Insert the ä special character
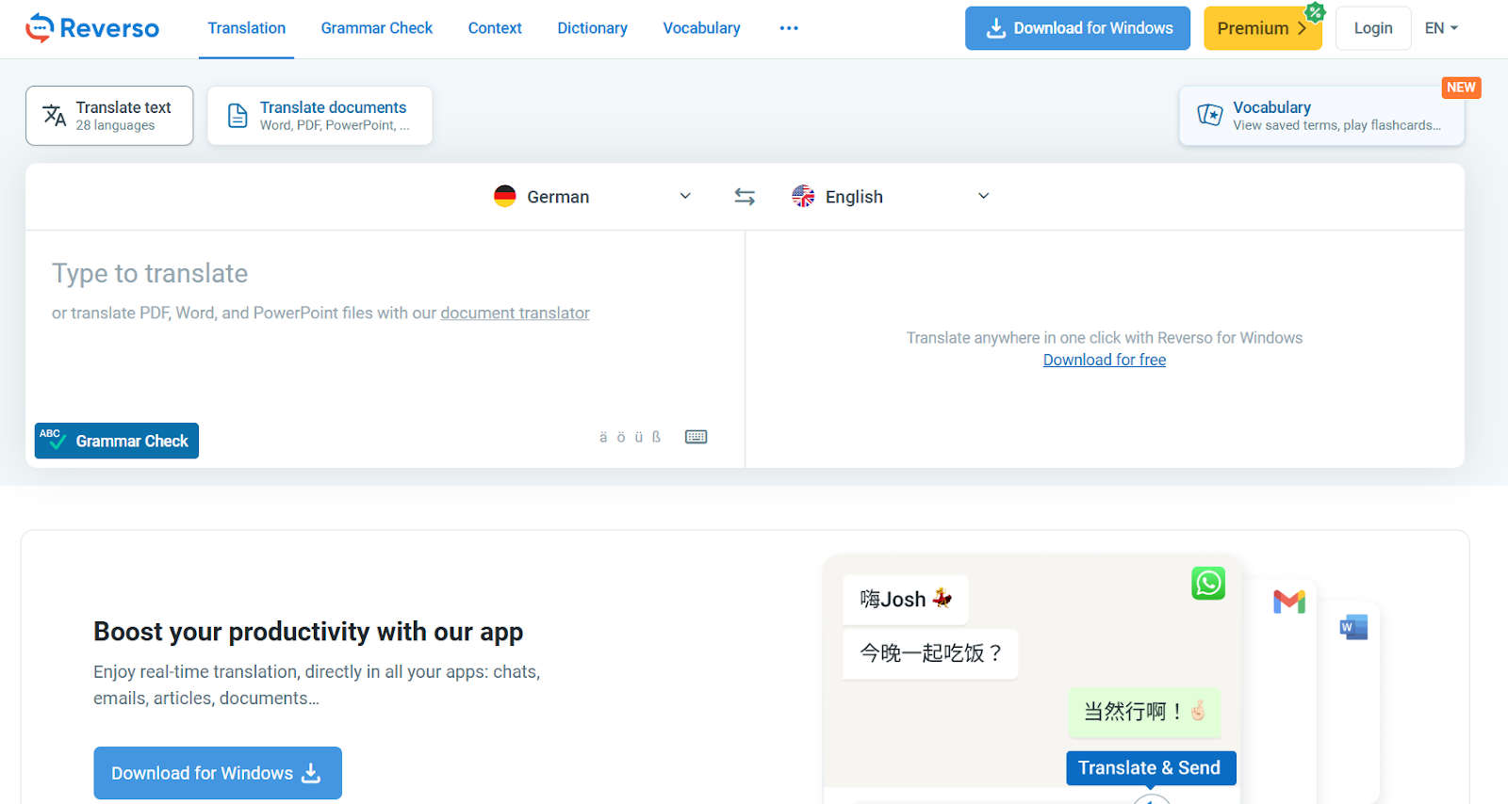The width and height of the screenshot is (1508, 804). pyautogui.click(x=603, y=437)
